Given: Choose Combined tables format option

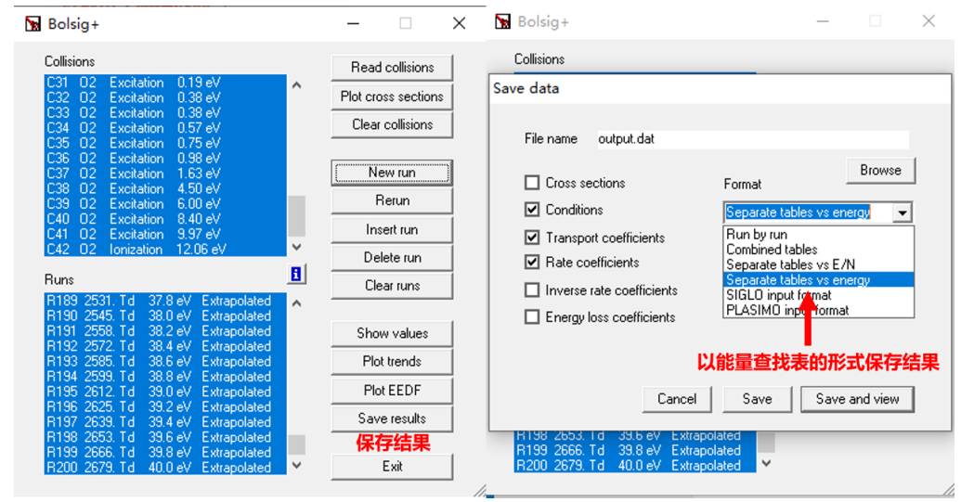Looking at the screenshot, I should pyautogui.click(x=818, y=250).
